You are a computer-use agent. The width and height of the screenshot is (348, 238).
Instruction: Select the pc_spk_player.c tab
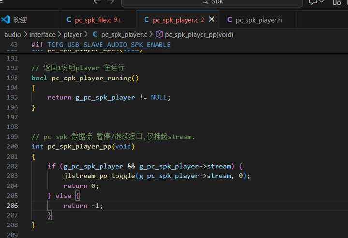tap(177, 20)
